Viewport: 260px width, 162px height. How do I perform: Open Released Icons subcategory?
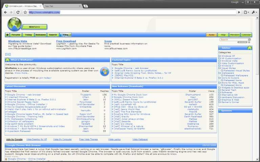click(233, 80)
